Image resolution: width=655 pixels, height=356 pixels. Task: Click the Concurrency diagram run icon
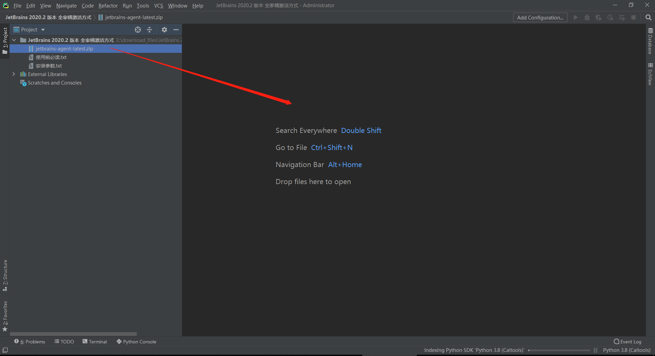pyautogui.click(x=622, y=17)
